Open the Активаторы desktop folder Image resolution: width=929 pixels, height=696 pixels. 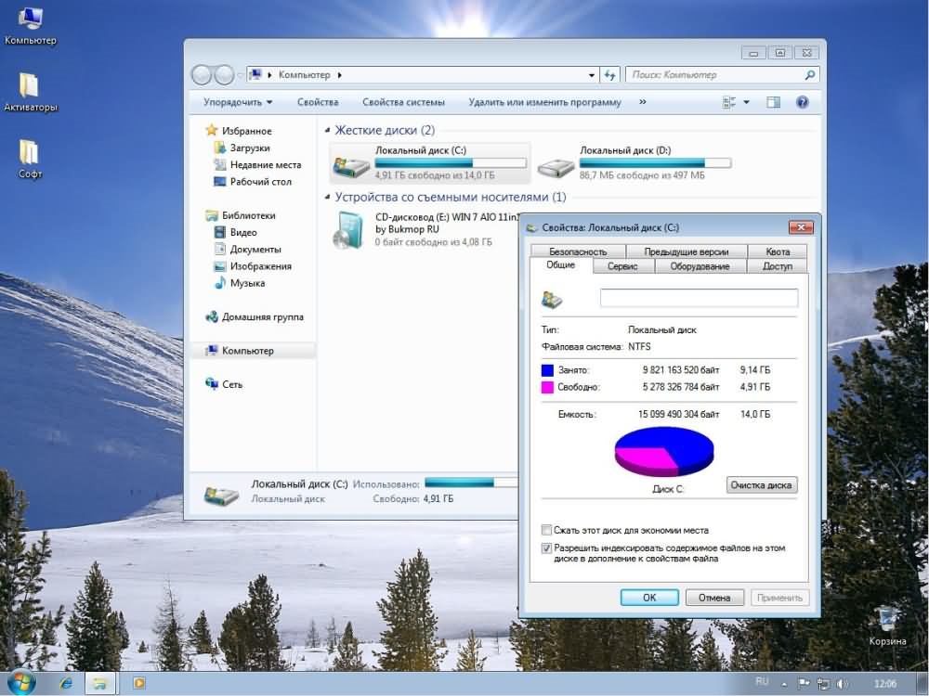(x=29, y=86)
